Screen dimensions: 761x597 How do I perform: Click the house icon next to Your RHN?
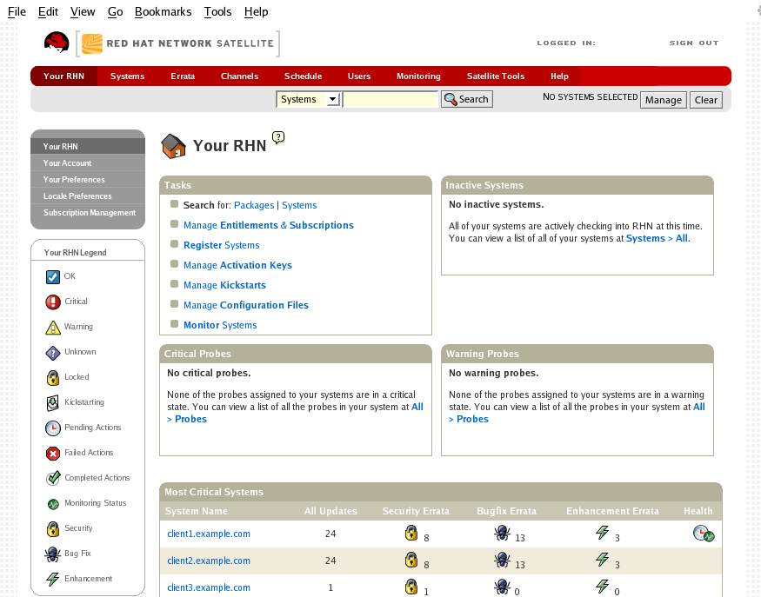173,147
